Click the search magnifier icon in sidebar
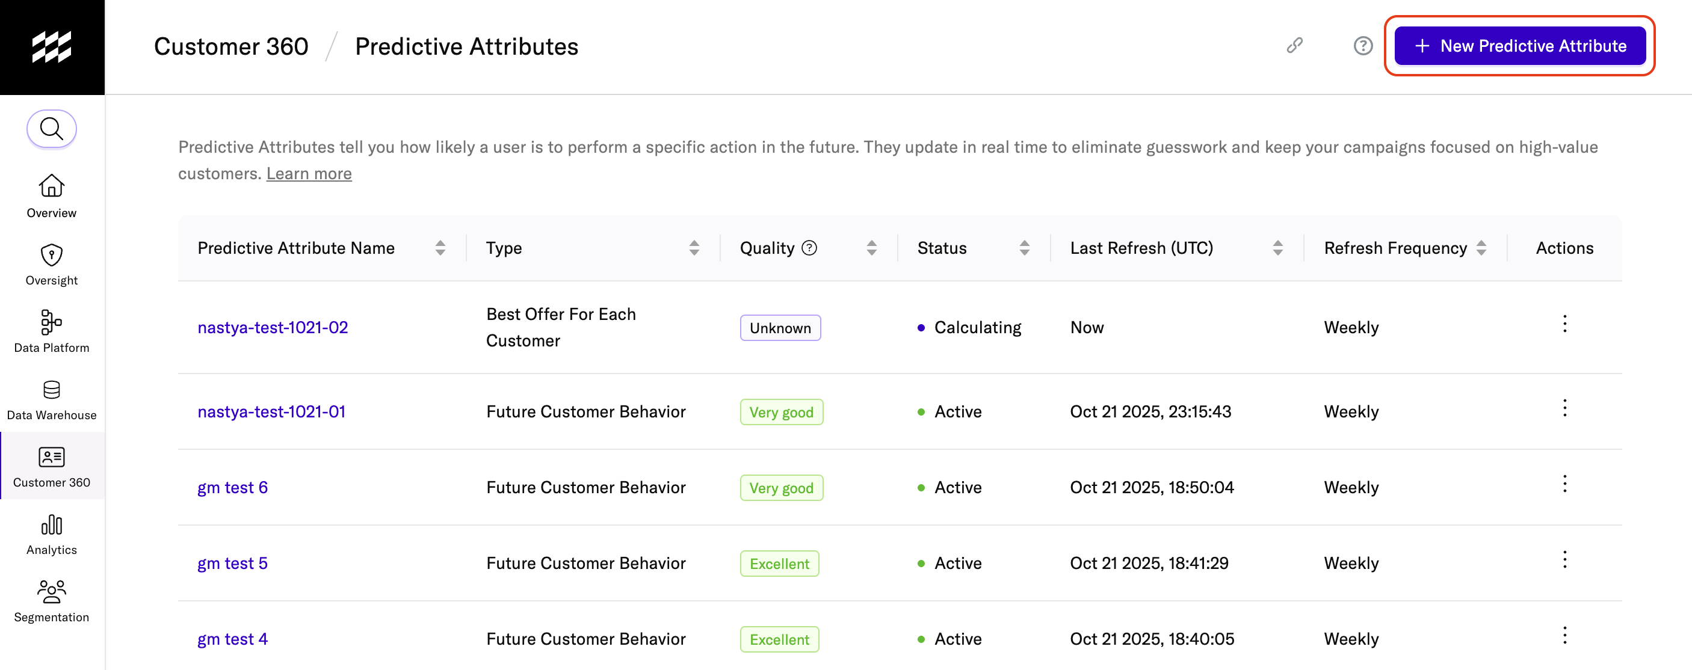Viewport: 1692px width, 670px height. click(x=51, y=129)
